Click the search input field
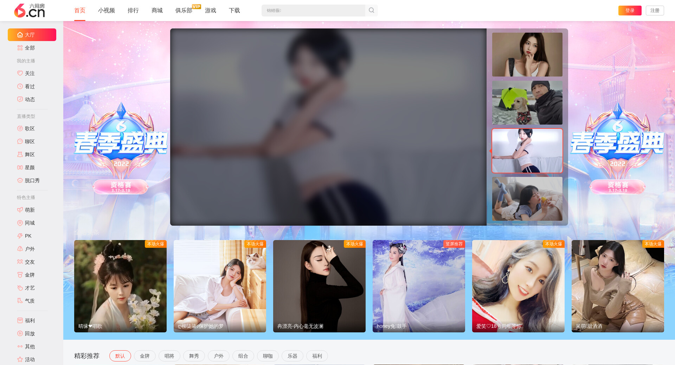Viewport: 675px width, 365px height. [313, 11]
